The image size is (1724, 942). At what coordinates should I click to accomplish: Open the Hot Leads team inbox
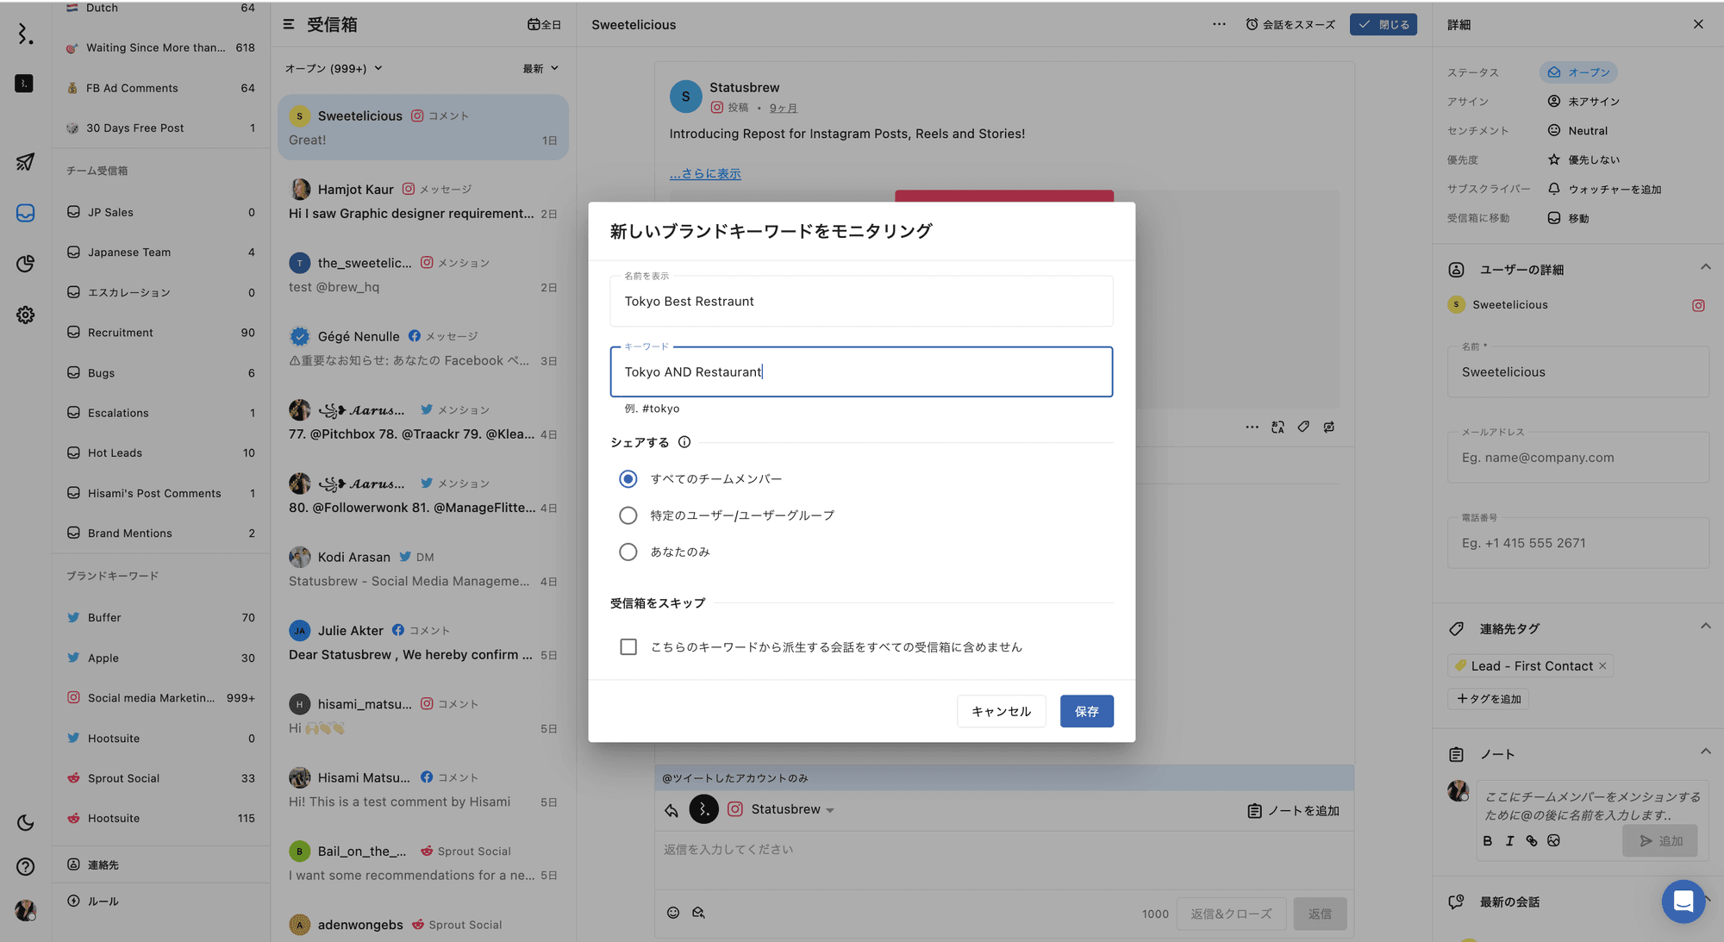point(115,453)
